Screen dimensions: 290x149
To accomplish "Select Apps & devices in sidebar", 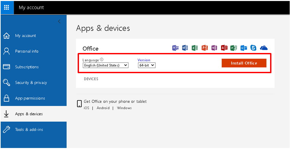I will pyautogui.click(x=29, y=114).
